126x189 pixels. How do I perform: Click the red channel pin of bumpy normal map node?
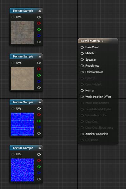tap(39, 160)
